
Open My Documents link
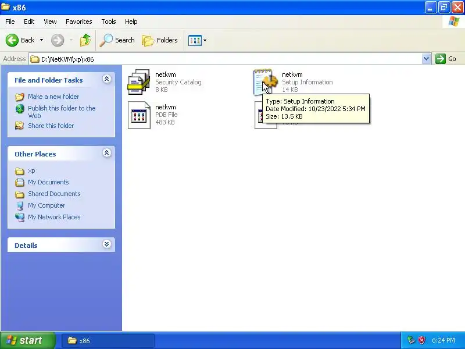click(x=48, y=182)
